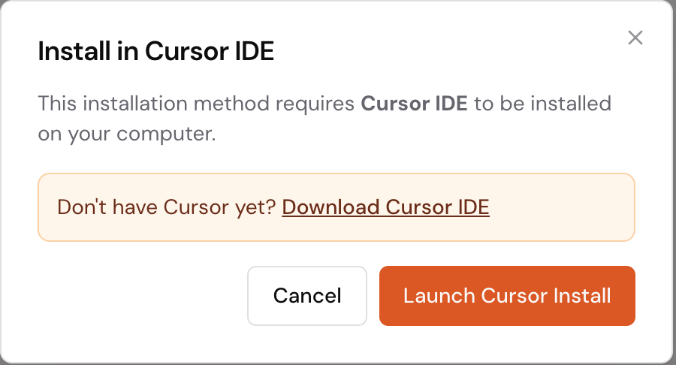Open the Download Cursor IDE link
676x365 pixels.
pyautogui.click(x=385, y=207)
